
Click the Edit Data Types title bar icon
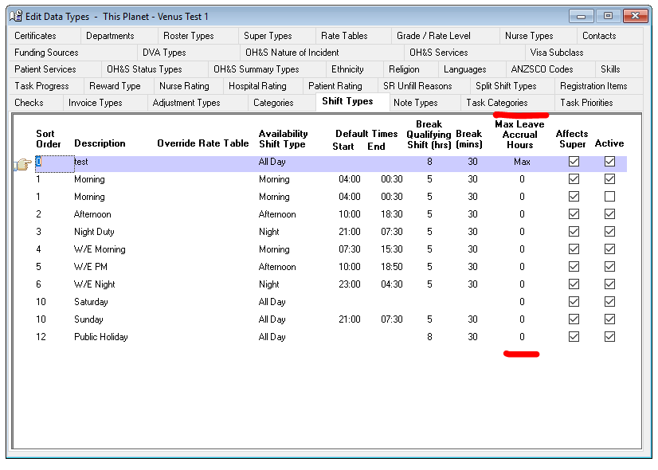point(16,16)
